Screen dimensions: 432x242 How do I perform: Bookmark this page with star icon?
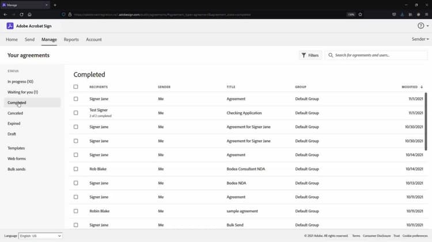click(360, 14)
